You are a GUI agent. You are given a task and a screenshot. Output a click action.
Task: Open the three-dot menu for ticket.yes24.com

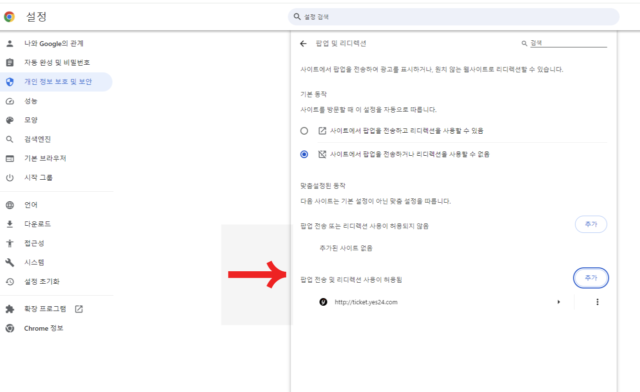pyautogui.click(x=597, y=302)
